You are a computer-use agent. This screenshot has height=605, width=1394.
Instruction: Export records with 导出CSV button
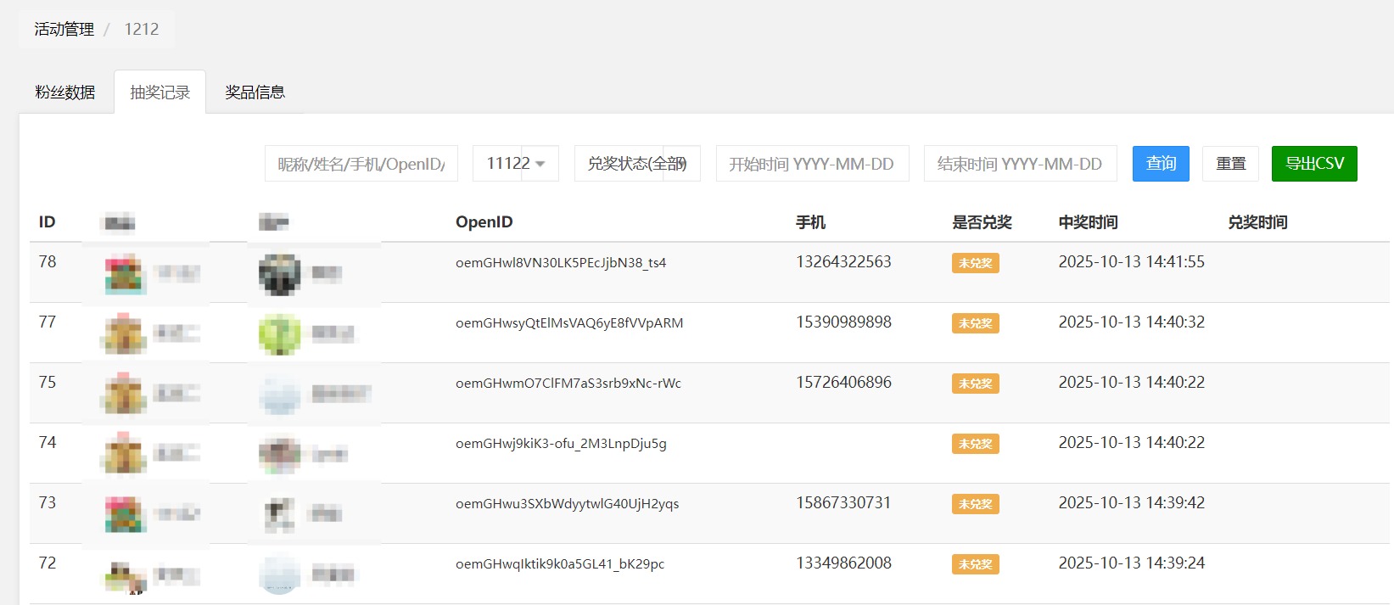coord(1313,164)
